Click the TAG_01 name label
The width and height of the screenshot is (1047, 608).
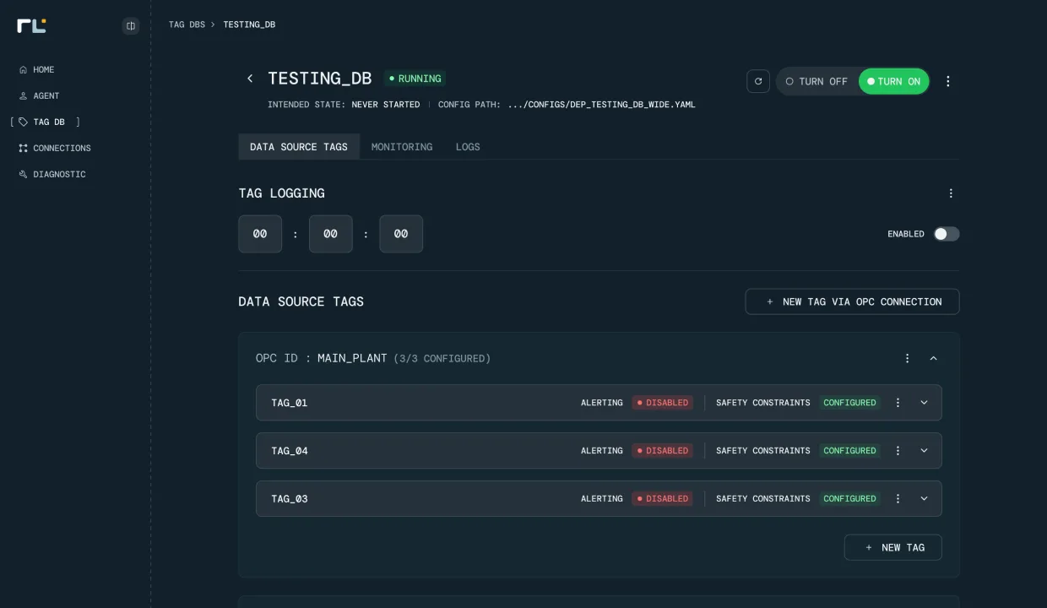(x=290, y=403)
